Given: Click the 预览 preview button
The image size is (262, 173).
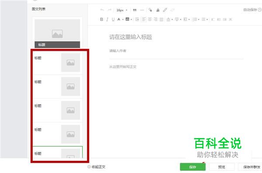Looking at the screenshot, I should [221, 167].
